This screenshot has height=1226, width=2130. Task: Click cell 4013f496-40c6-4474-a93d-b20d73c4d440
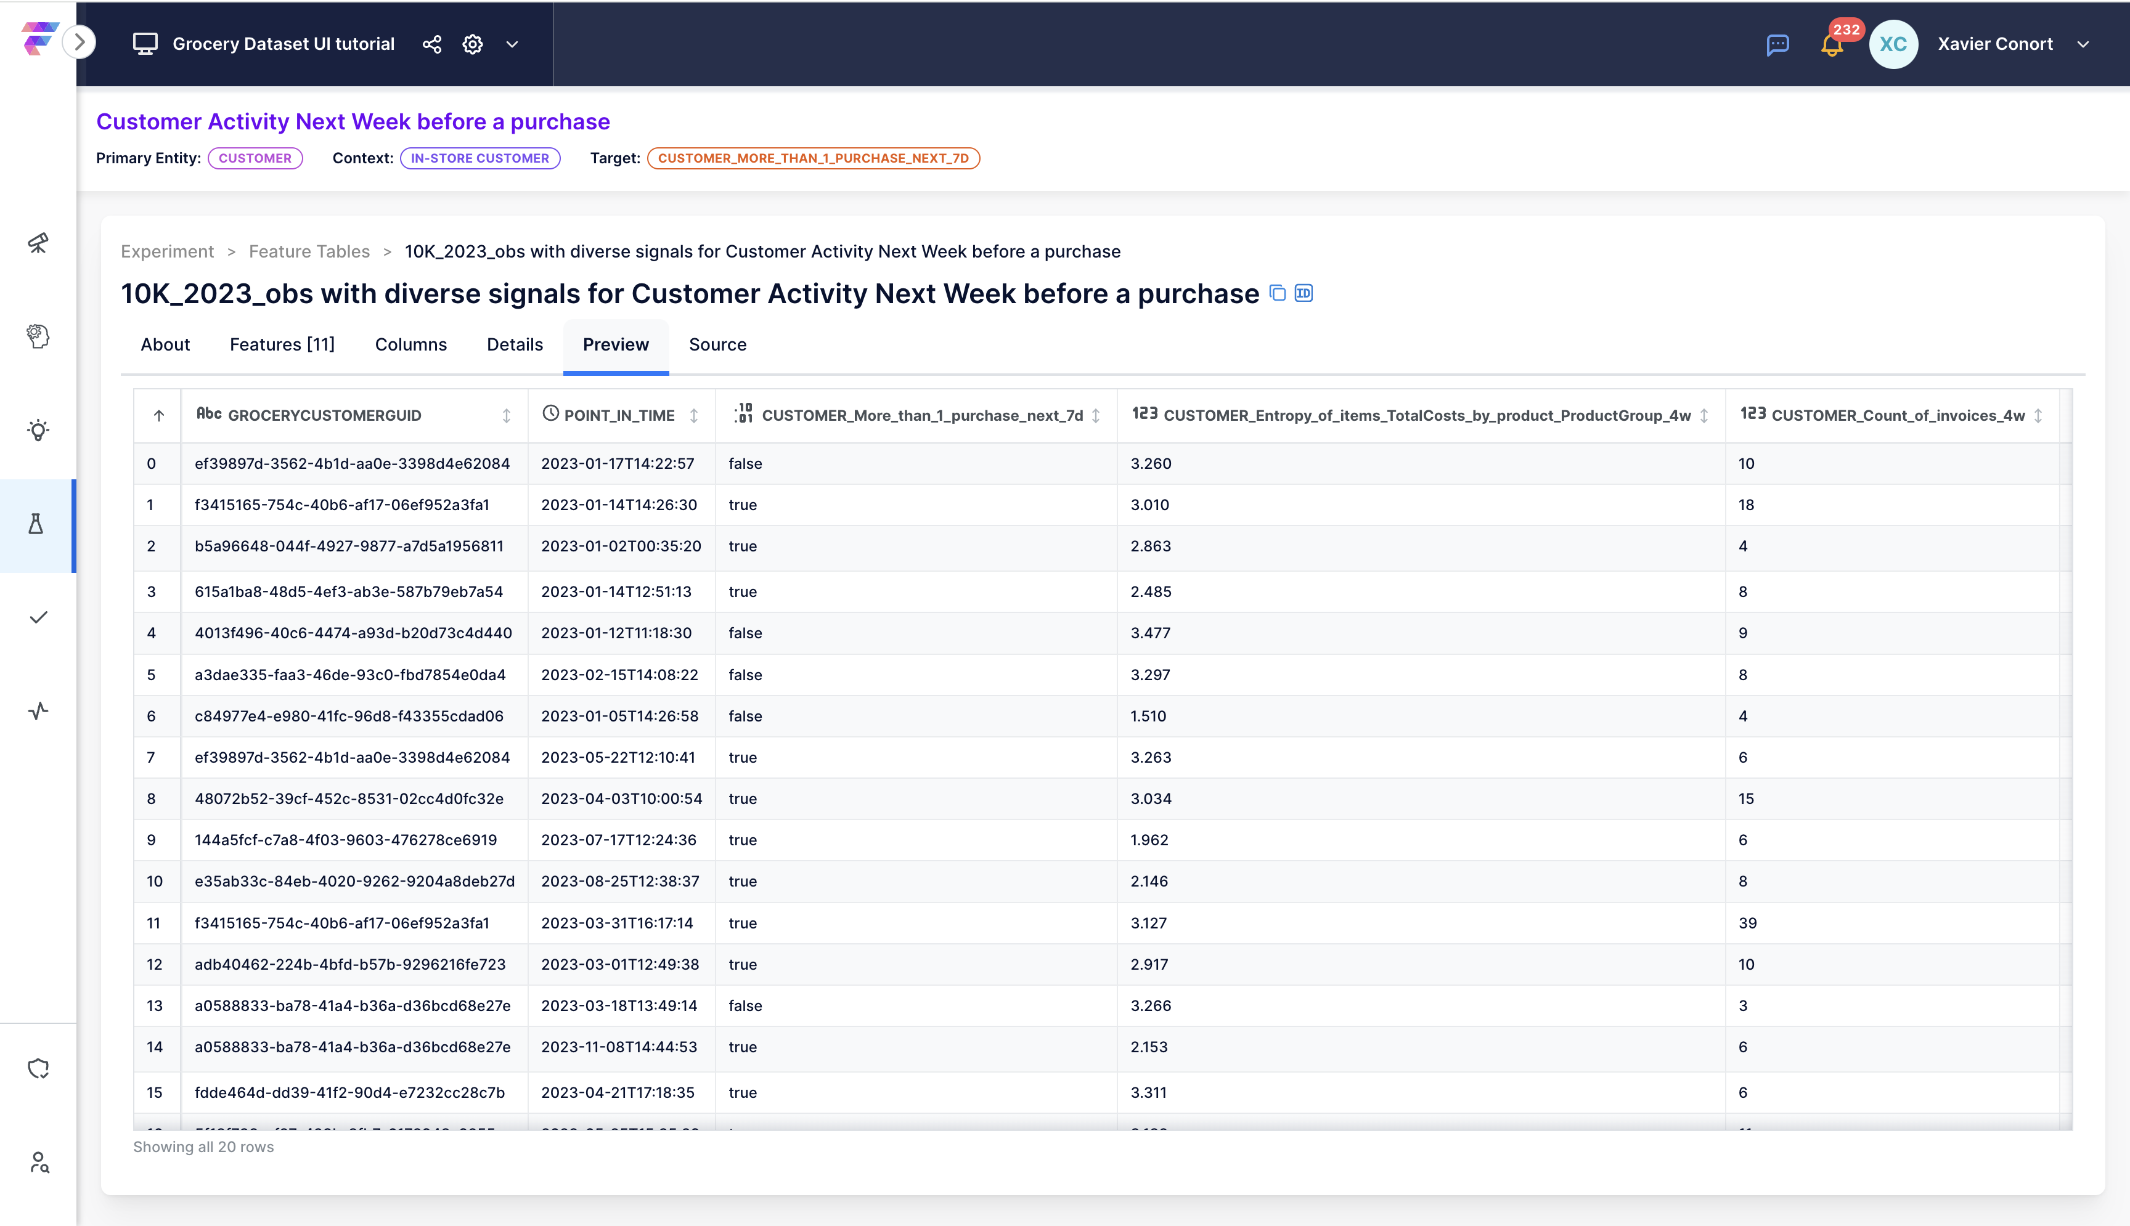(x=353, y=632)
